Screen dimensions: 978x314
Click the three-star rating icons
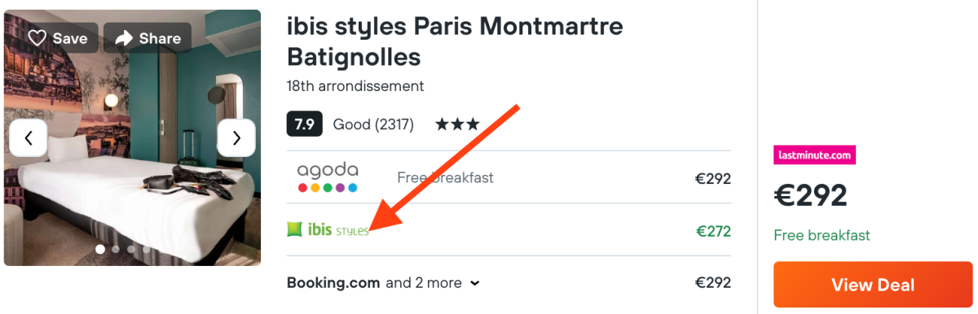(457, 124)
